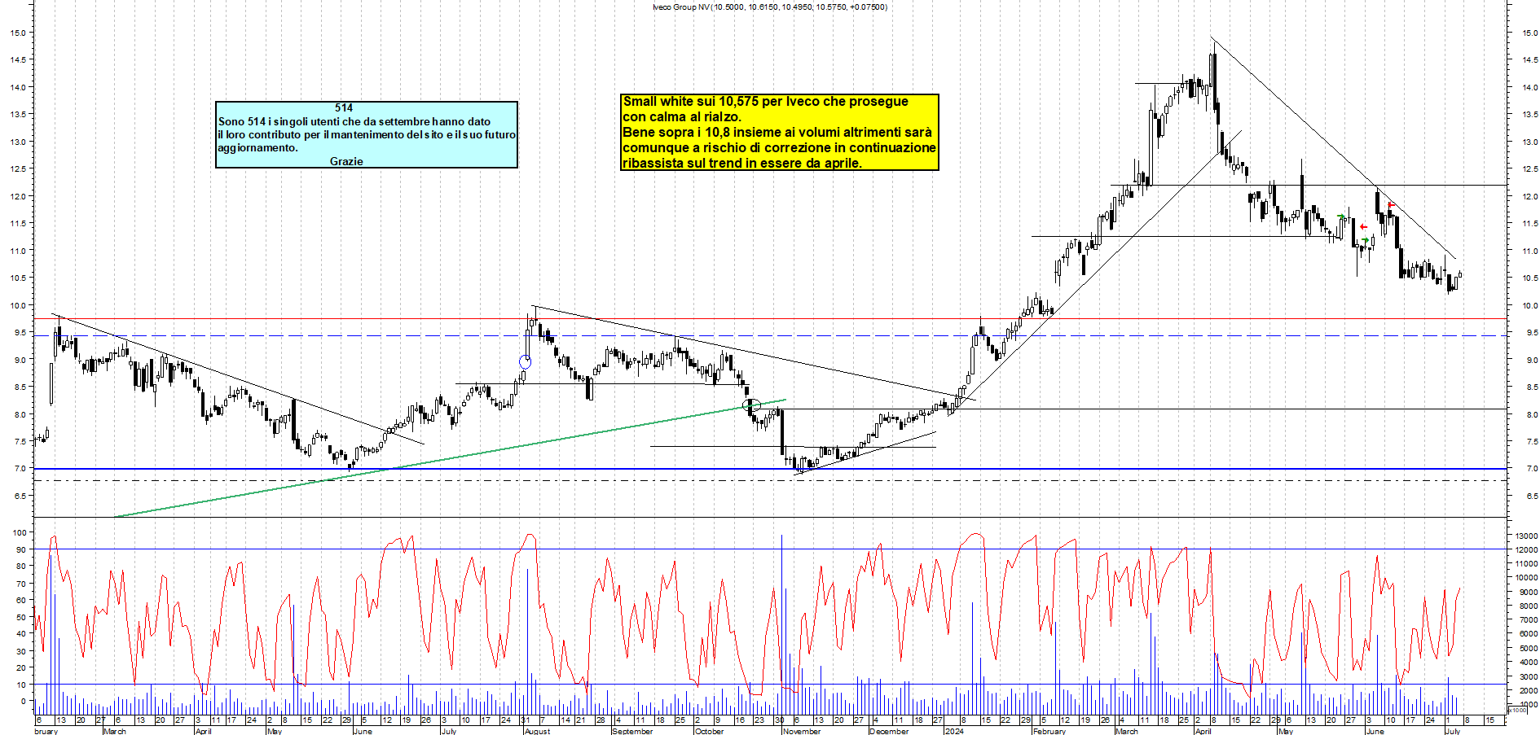Click the '40' oscillator scale label
The height and width of the screenshot is (735, 1540).
[22, 634]
